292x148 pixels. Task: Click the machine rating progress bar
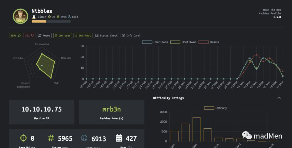51,21
